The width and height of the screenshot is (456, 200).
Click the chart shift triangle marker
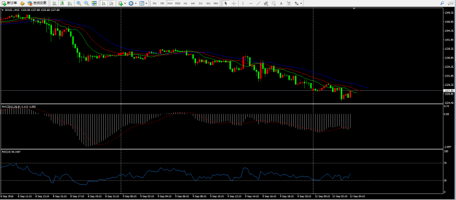point(354,9)
